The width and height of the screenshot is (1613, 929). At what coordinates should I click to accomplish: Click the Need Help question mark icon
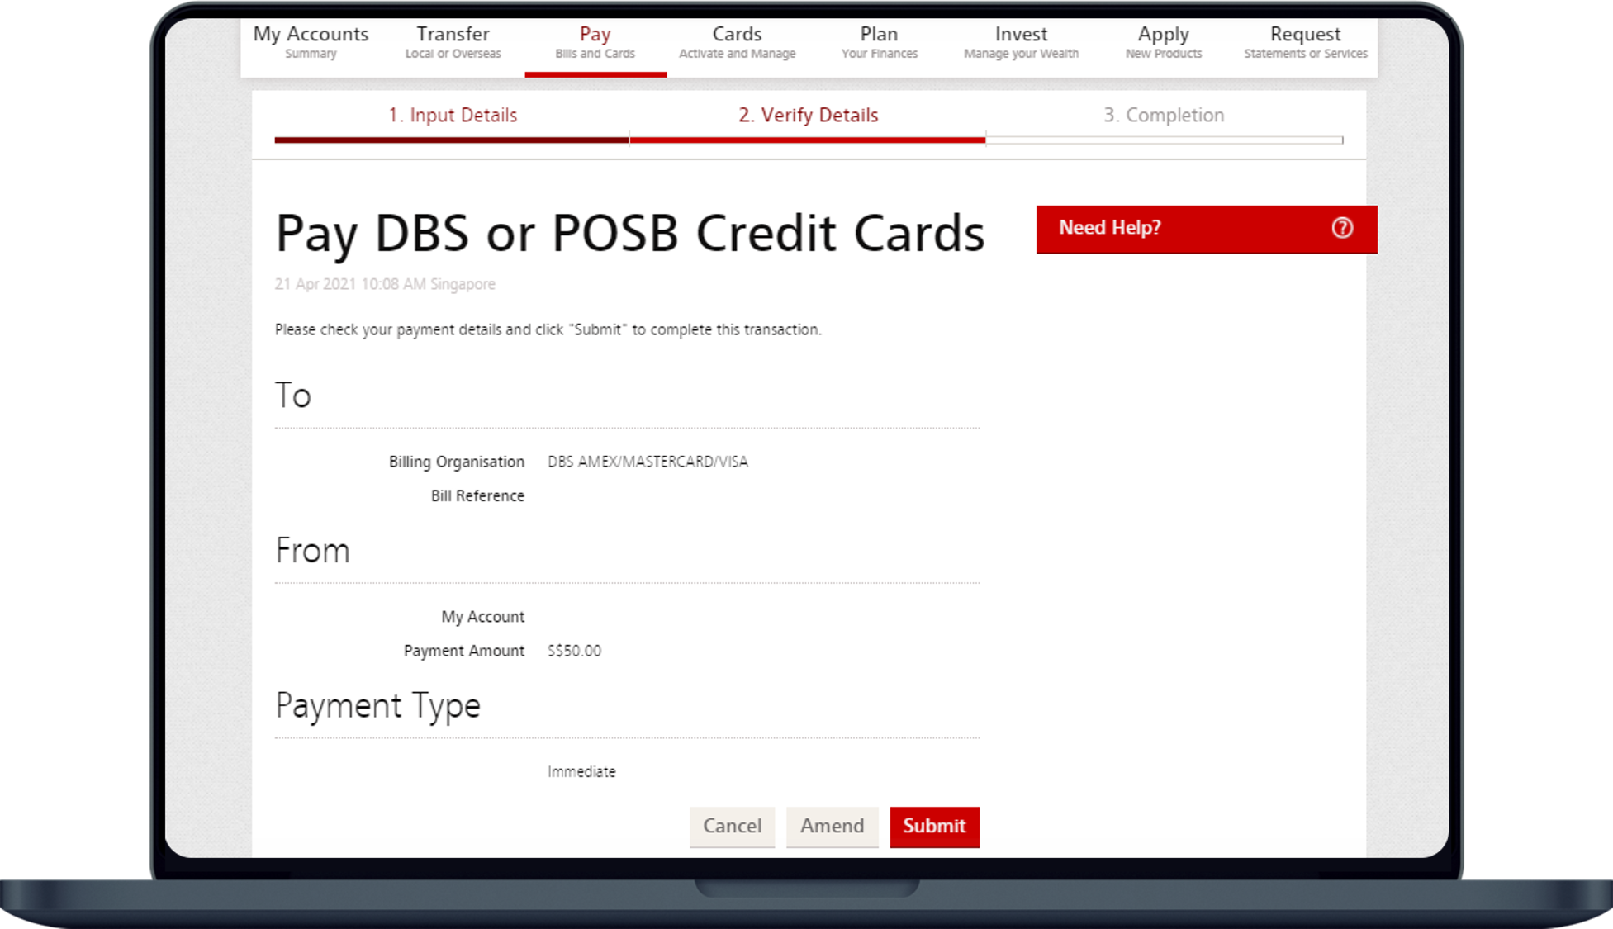coord(1342,228)
